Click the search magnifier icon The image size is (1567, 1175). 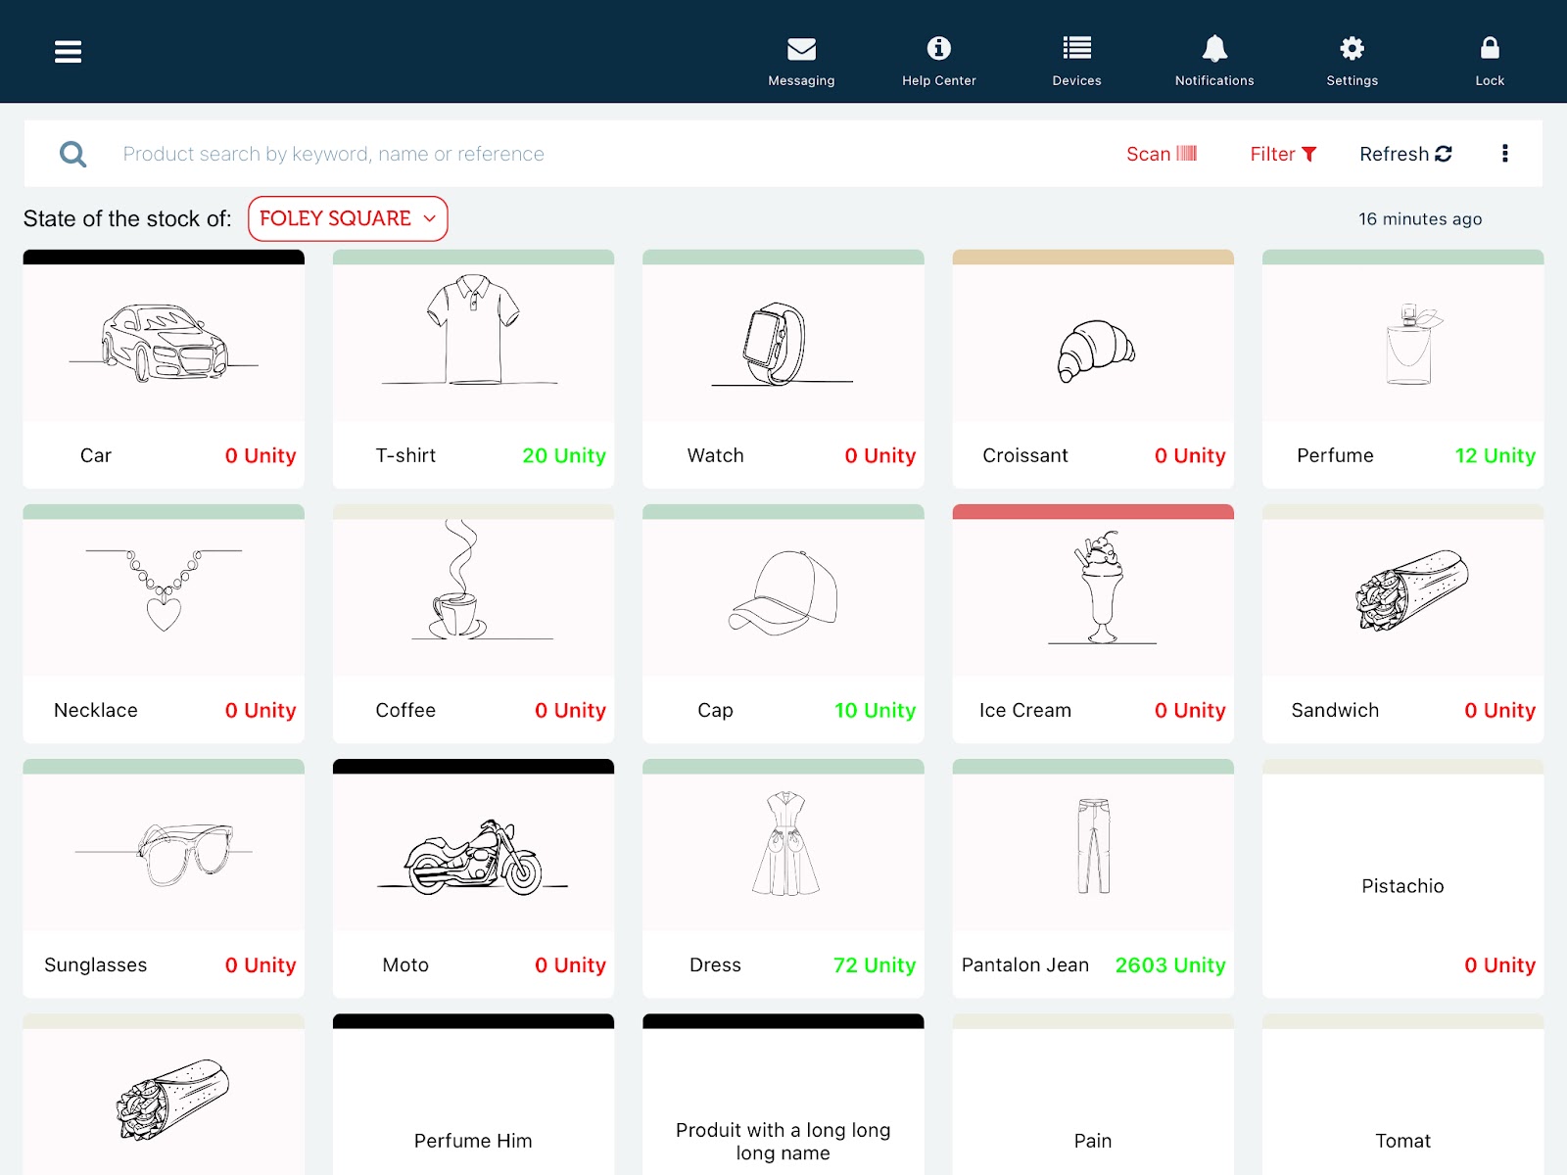[x=72, y=154]
